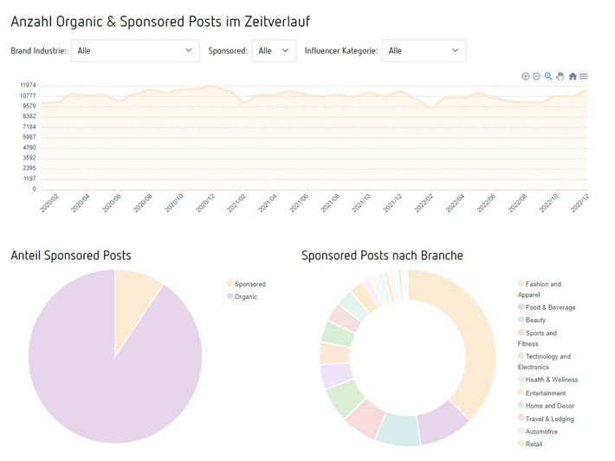615x461 pixels.
Task: Toggle Food & Beverage legend item
Action: (x=550, y=308)
